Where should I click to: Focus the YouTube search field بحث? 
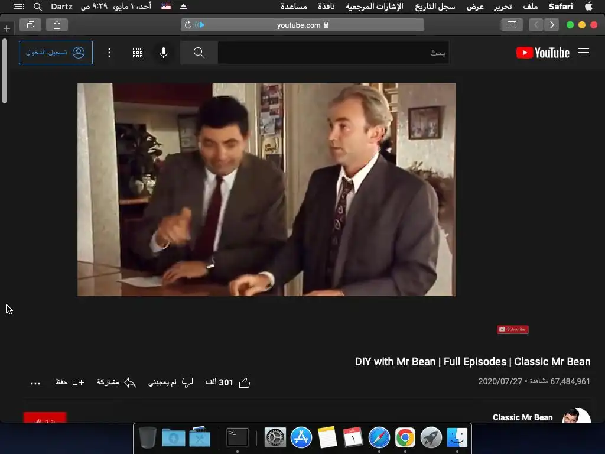(x=333, y=53)
